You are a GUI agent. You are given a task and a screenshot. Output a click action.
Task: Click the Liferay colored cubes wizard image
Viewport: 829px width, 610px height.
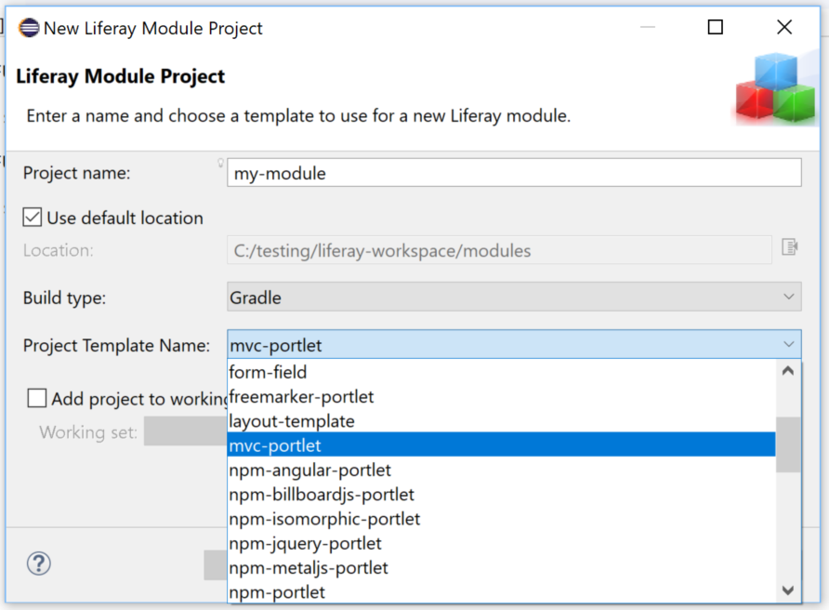777,87
